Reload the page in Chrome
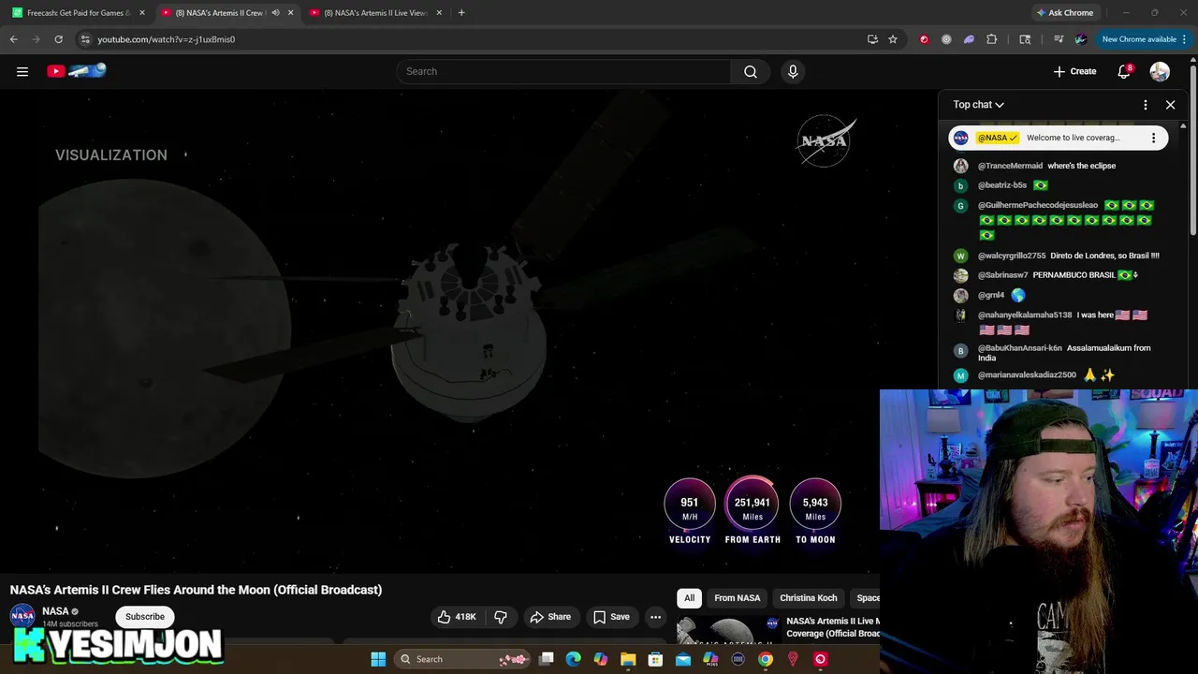The image size is (1198, 674). point(58,39)
